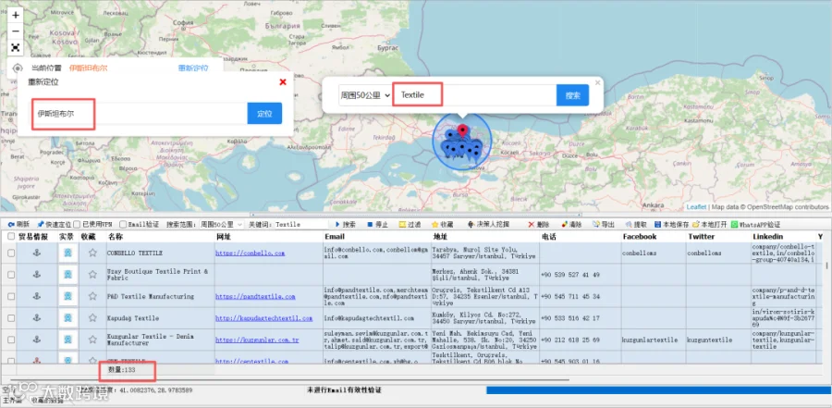Toggle the Email验证 checkbox
The image size is (832, 408).
123,225
